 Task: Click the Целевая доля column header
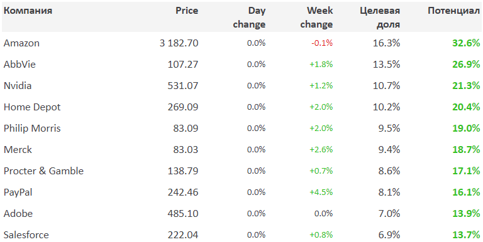click(380, 18)
